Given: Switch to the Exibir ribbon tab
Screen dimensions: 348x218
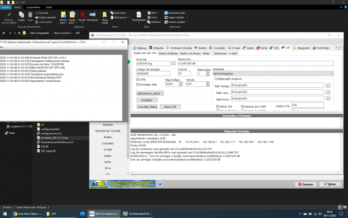Looking at the screenshot, I should (x=49, y=7).
